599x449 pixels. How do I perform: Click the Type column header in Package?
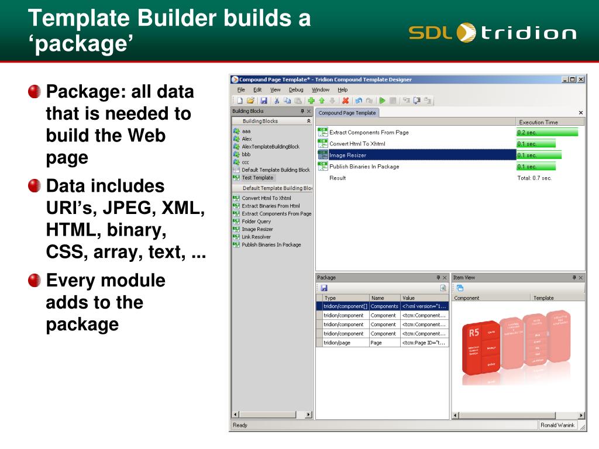click(346, 298)
